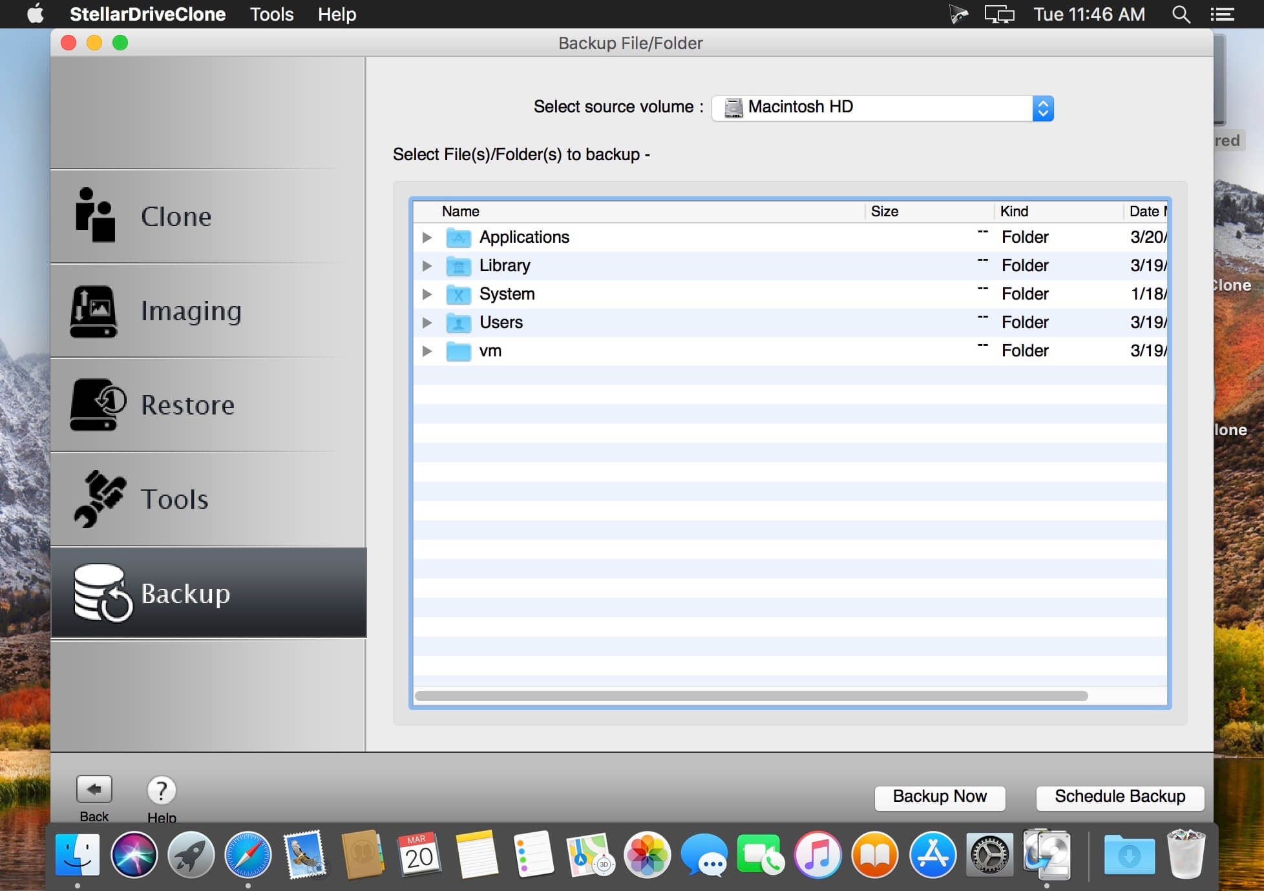
Task: Launch Siri from the Dock
Action: 134,855
